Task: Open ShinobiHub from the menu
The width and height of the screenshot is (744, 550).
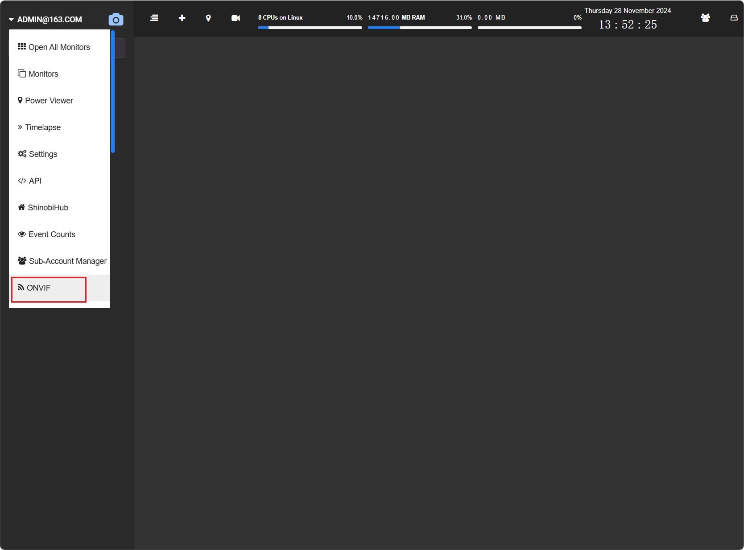Action: (59, 208)
